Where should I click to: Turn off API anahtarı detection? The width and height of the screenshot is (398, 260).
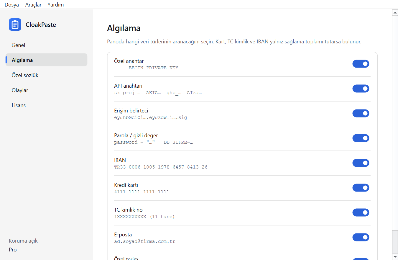click(361, 89)
